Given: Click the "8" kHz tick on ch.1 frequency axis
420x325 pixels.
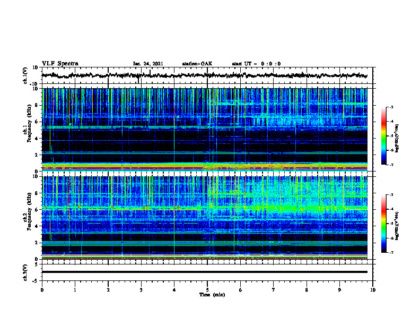Looking at the screenshot, I should [x=37, y=105].
